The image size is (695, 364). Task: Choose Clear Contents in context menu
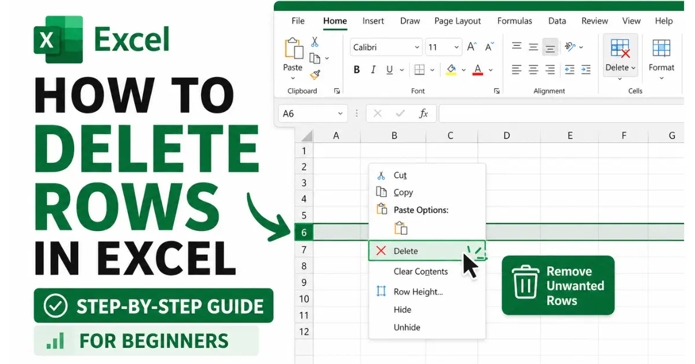coord(427,271)
